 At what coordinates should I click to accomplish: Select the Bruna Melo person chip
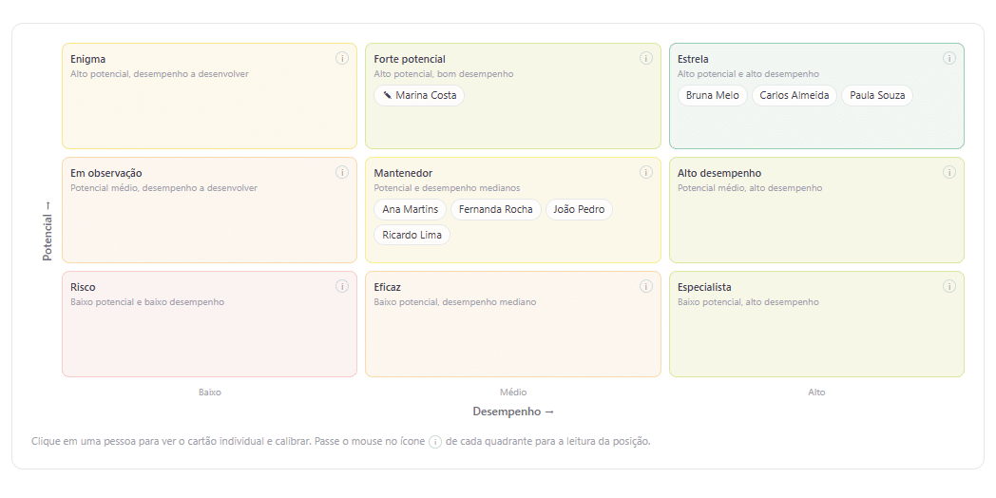pos(713,95)
